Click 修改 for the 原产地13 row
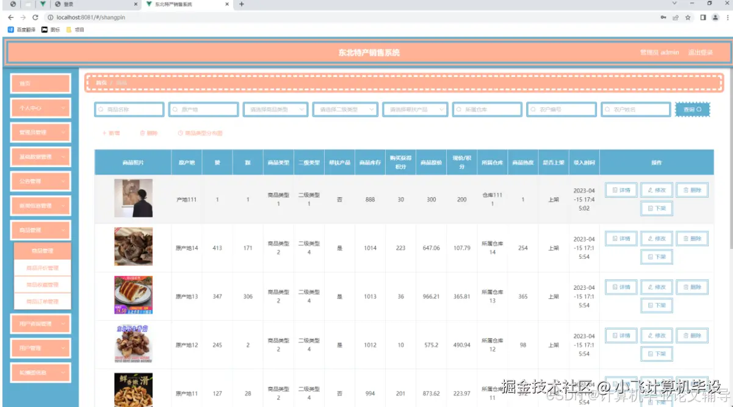The width and height of the screenshot is (733, 407). pyautogui.click(x=657, y=287)
